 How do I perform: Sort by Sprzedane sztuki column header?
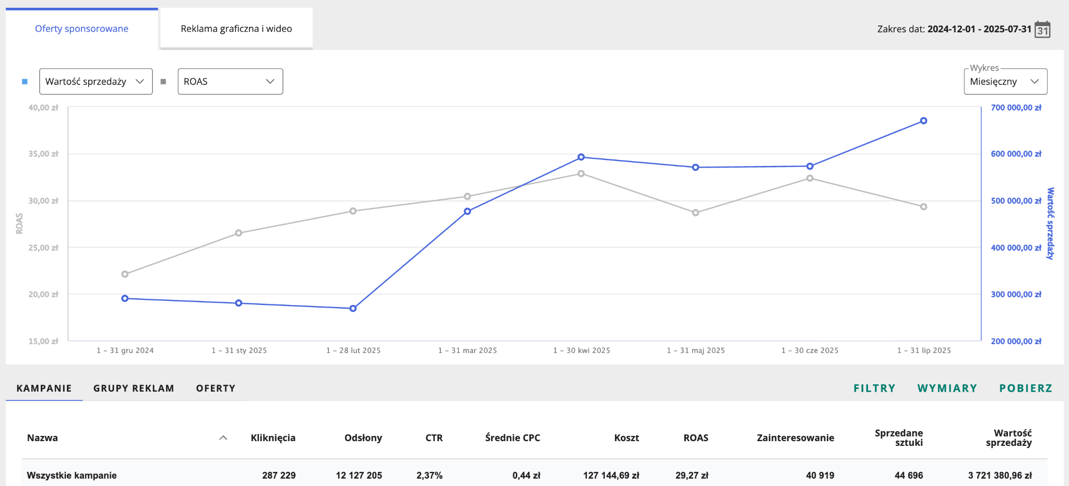point(899,438)
